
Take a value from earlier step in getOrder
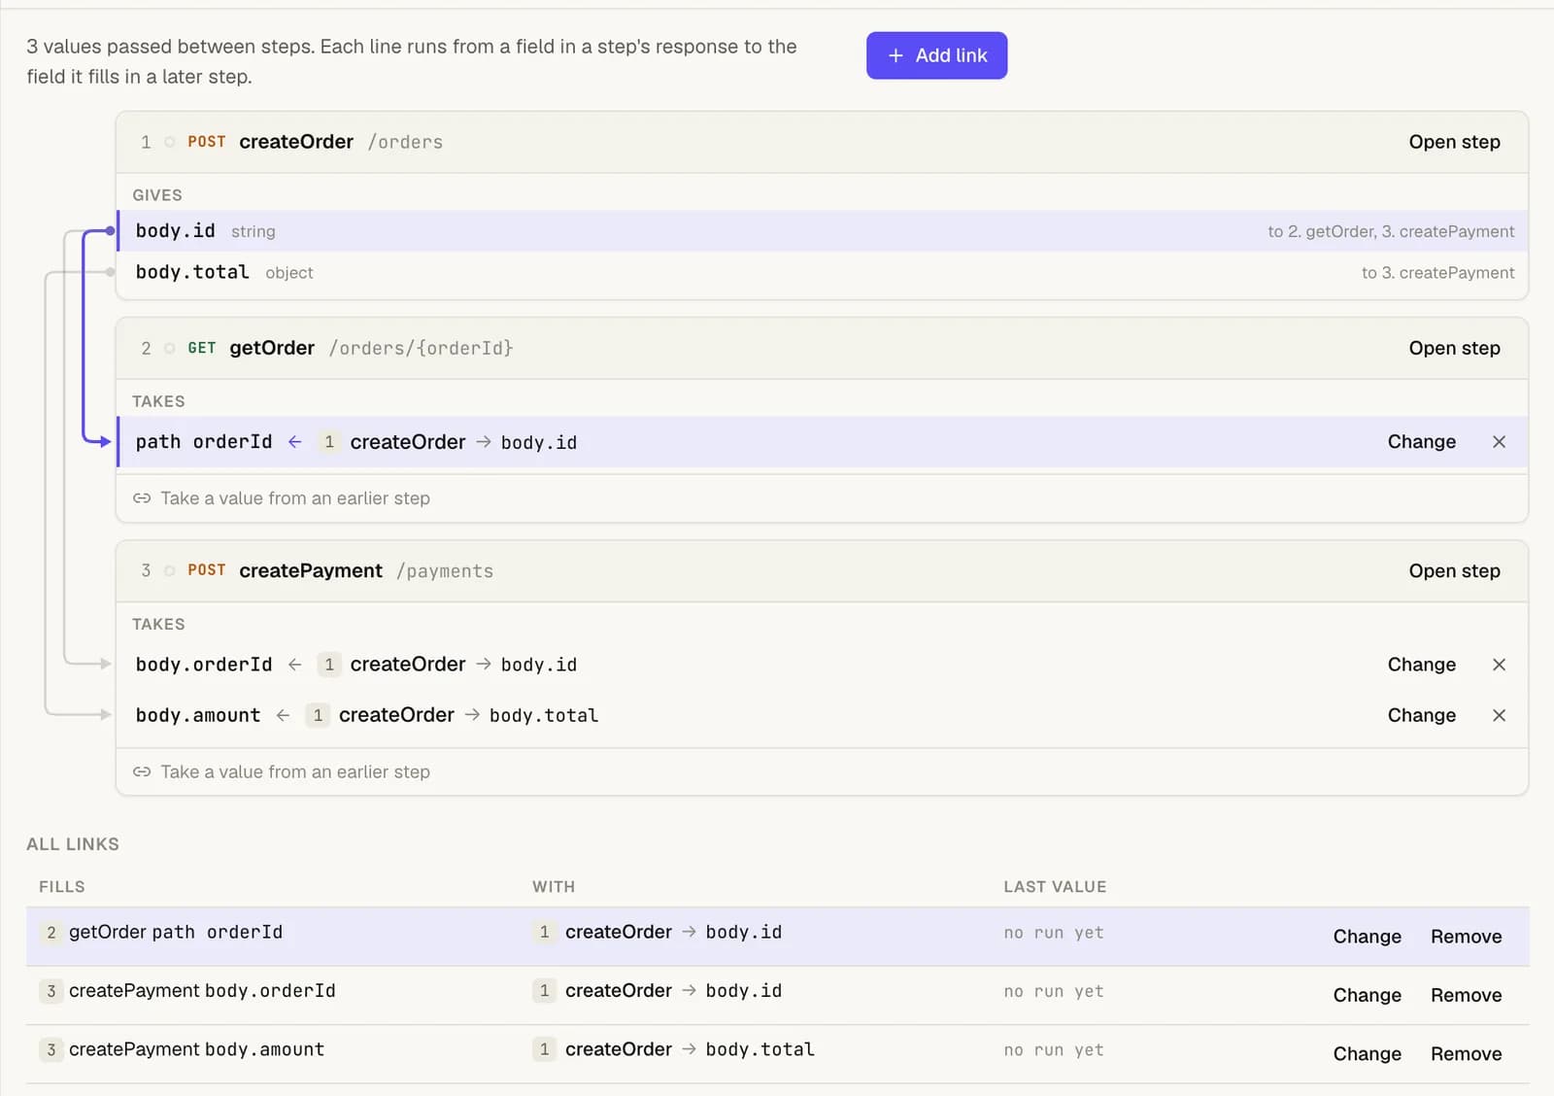[x=282, y=498]
